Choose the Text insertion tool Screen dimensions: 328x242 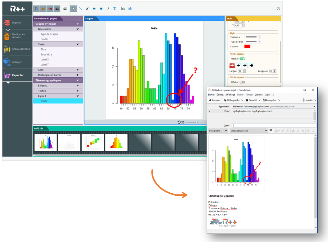pyautogui.click(x=115, y=9)
